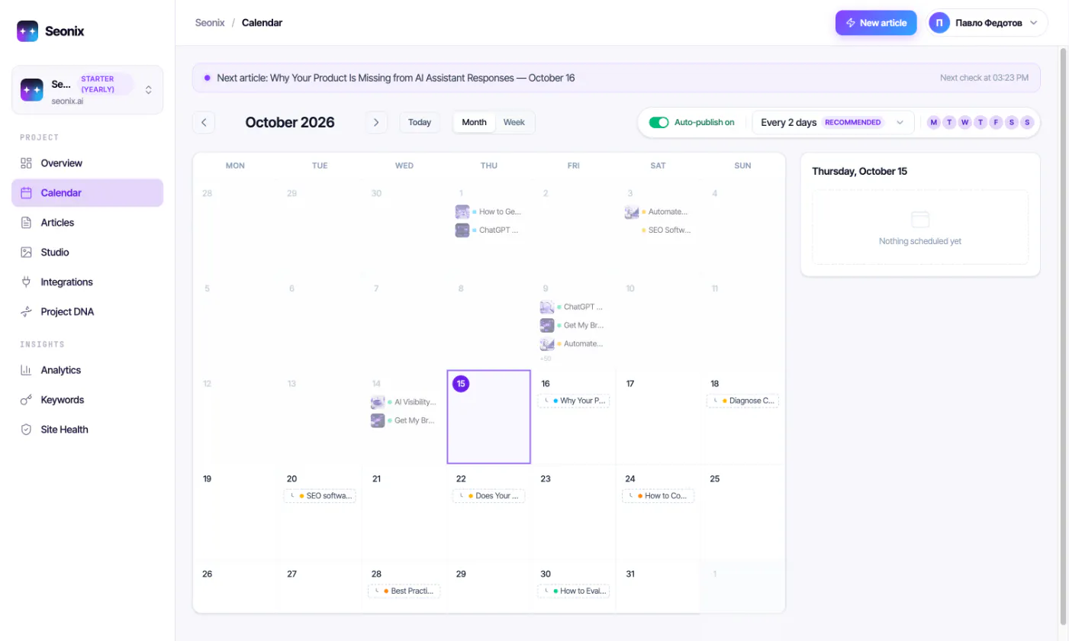Go to the next month with the right chevron

tap(376, 122)
